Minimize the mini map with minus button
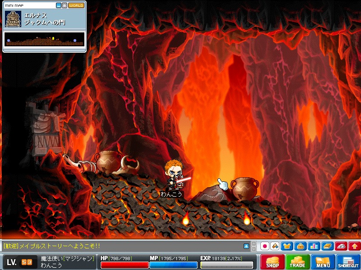Screen dimensions: 361x270 pos(59,5)
